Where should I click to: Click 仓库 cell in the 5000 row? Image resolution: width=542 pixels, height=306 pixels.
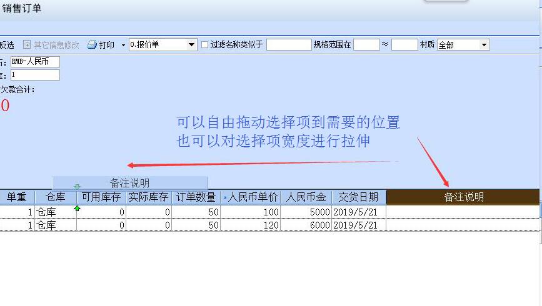[x=55, y=212]
